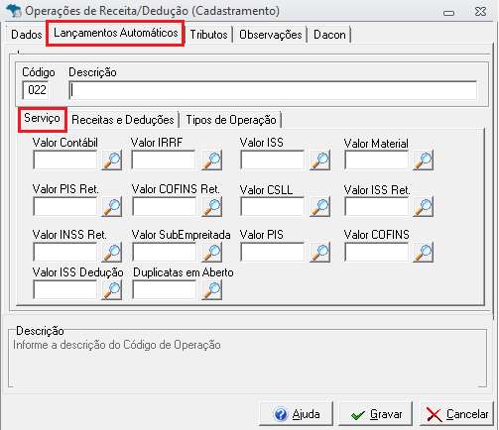The height and width of the screenshot is (430, 499).
Task: Click lookup icon beside Valor Material
Action: click(423, 161)
